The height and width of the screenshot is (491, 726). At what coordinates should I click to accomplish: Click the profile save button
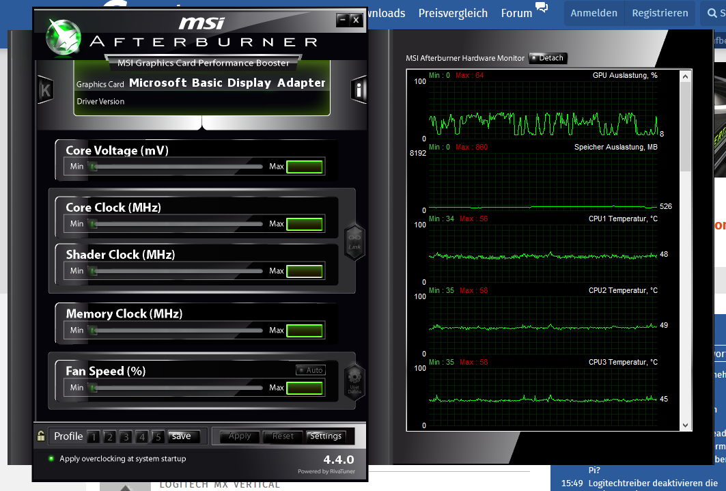coord(183,436)
